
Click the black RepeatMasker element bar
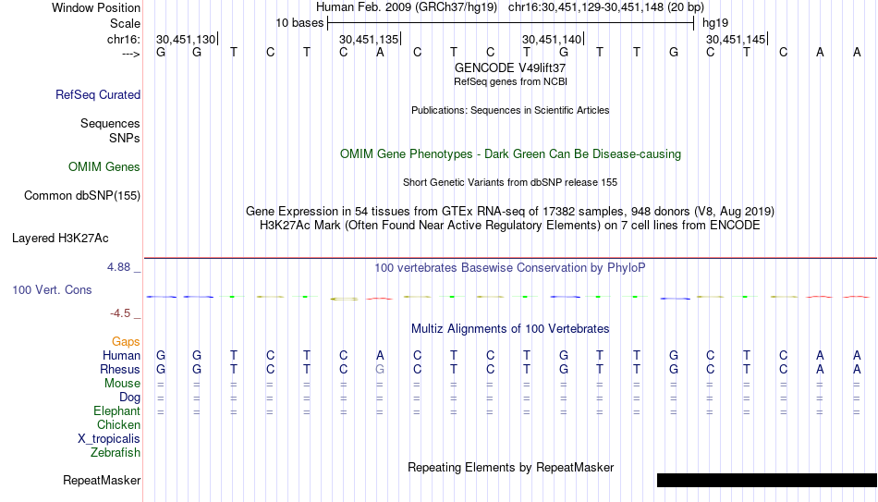[x=767, y=480]
